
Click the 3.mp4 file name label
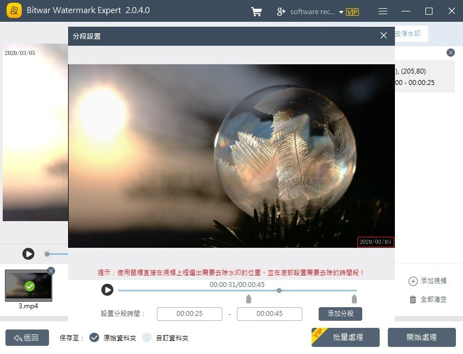tap(28, 306)
